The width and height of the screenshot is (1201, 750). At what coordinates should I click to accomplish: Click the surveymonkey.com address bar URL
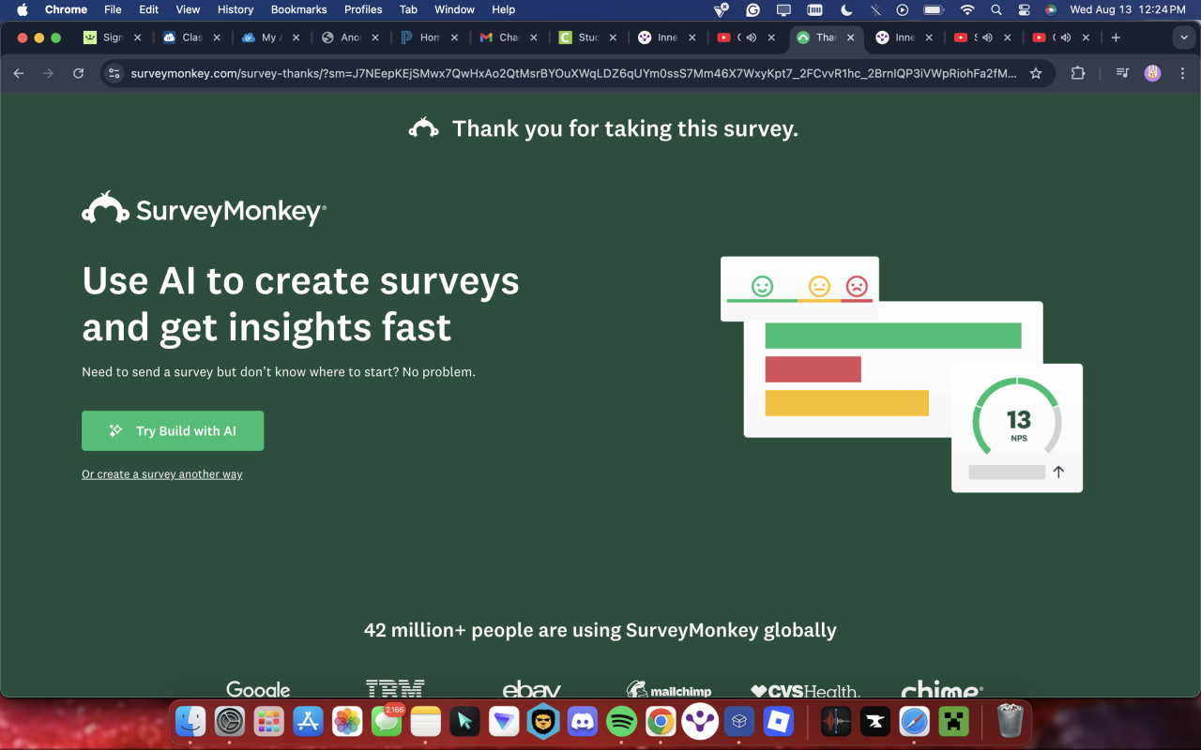coord(573,73)
